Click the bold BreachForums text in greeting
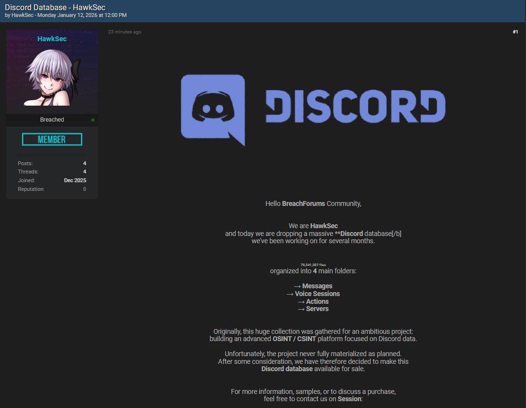Viewport: 526px width, 408px height. (304, 204)
